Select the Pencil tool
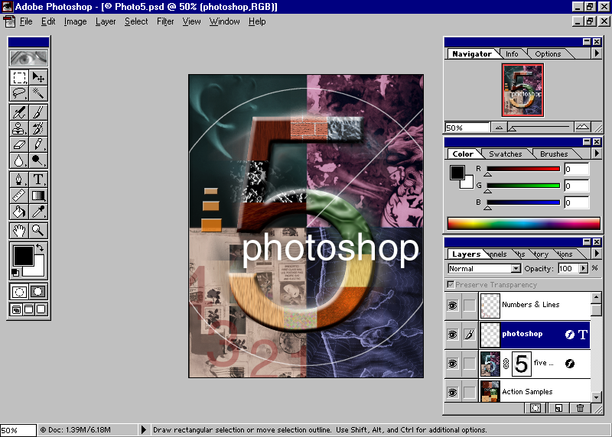The height and width of the screenshot is (437, 612). click(x=38, y=144)
